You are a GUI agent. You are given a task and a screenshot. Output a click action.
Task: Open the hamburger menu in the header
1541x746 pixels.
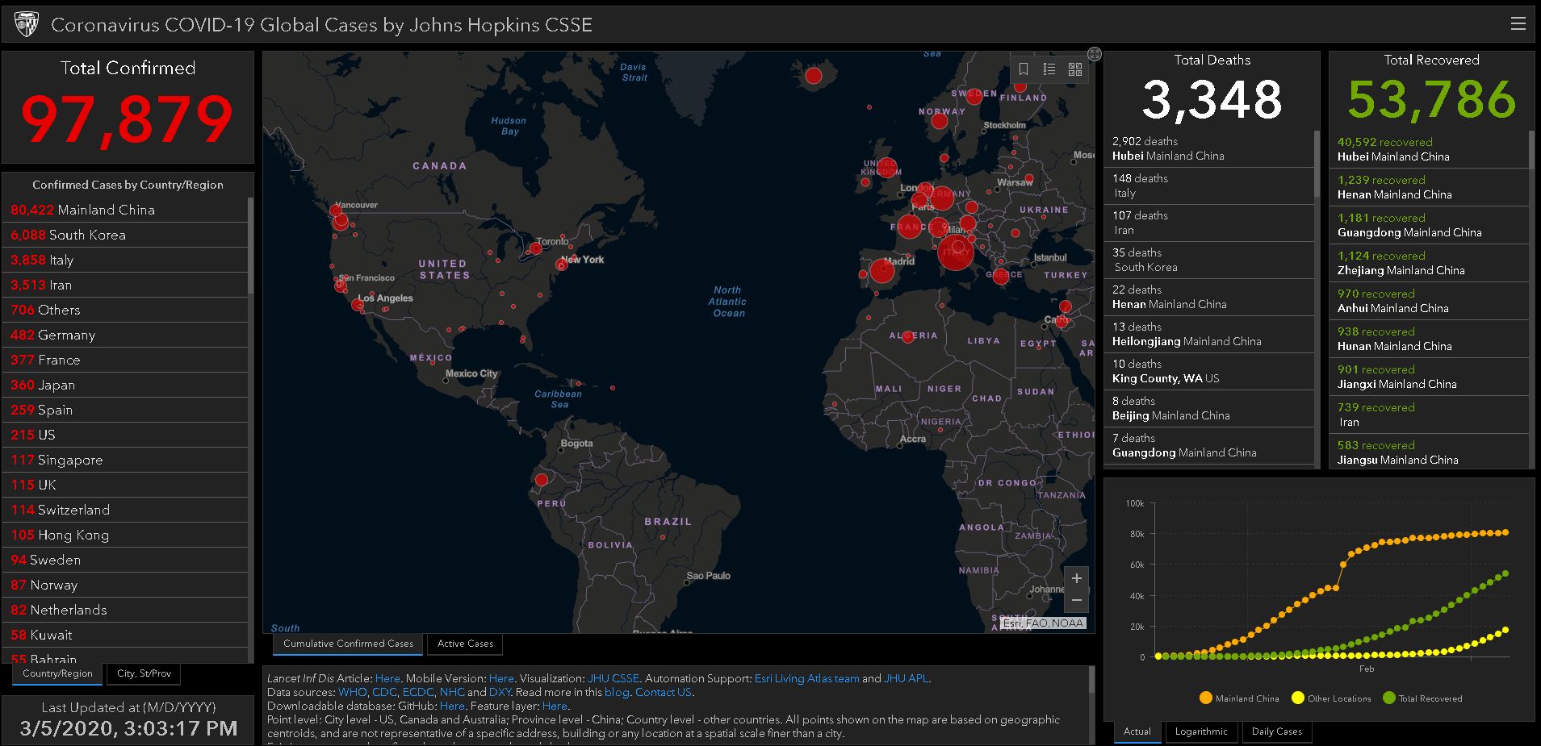(x=1518, y=24)
